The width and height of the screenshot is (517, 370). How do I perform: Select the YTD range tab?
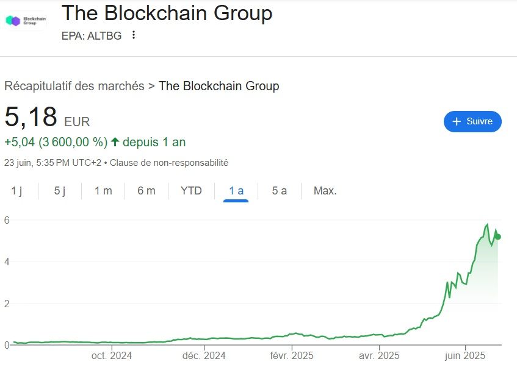coord(191,191)
